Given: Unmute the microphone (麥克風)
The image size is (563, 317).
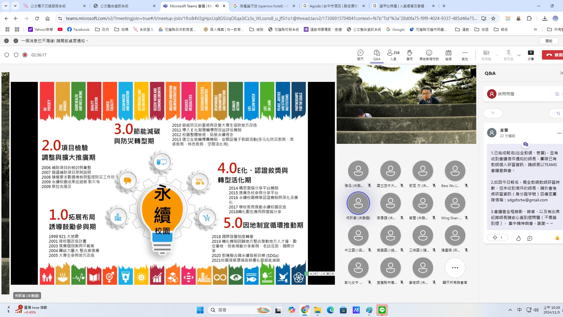Looking at the screenshot, I should 508,55.
